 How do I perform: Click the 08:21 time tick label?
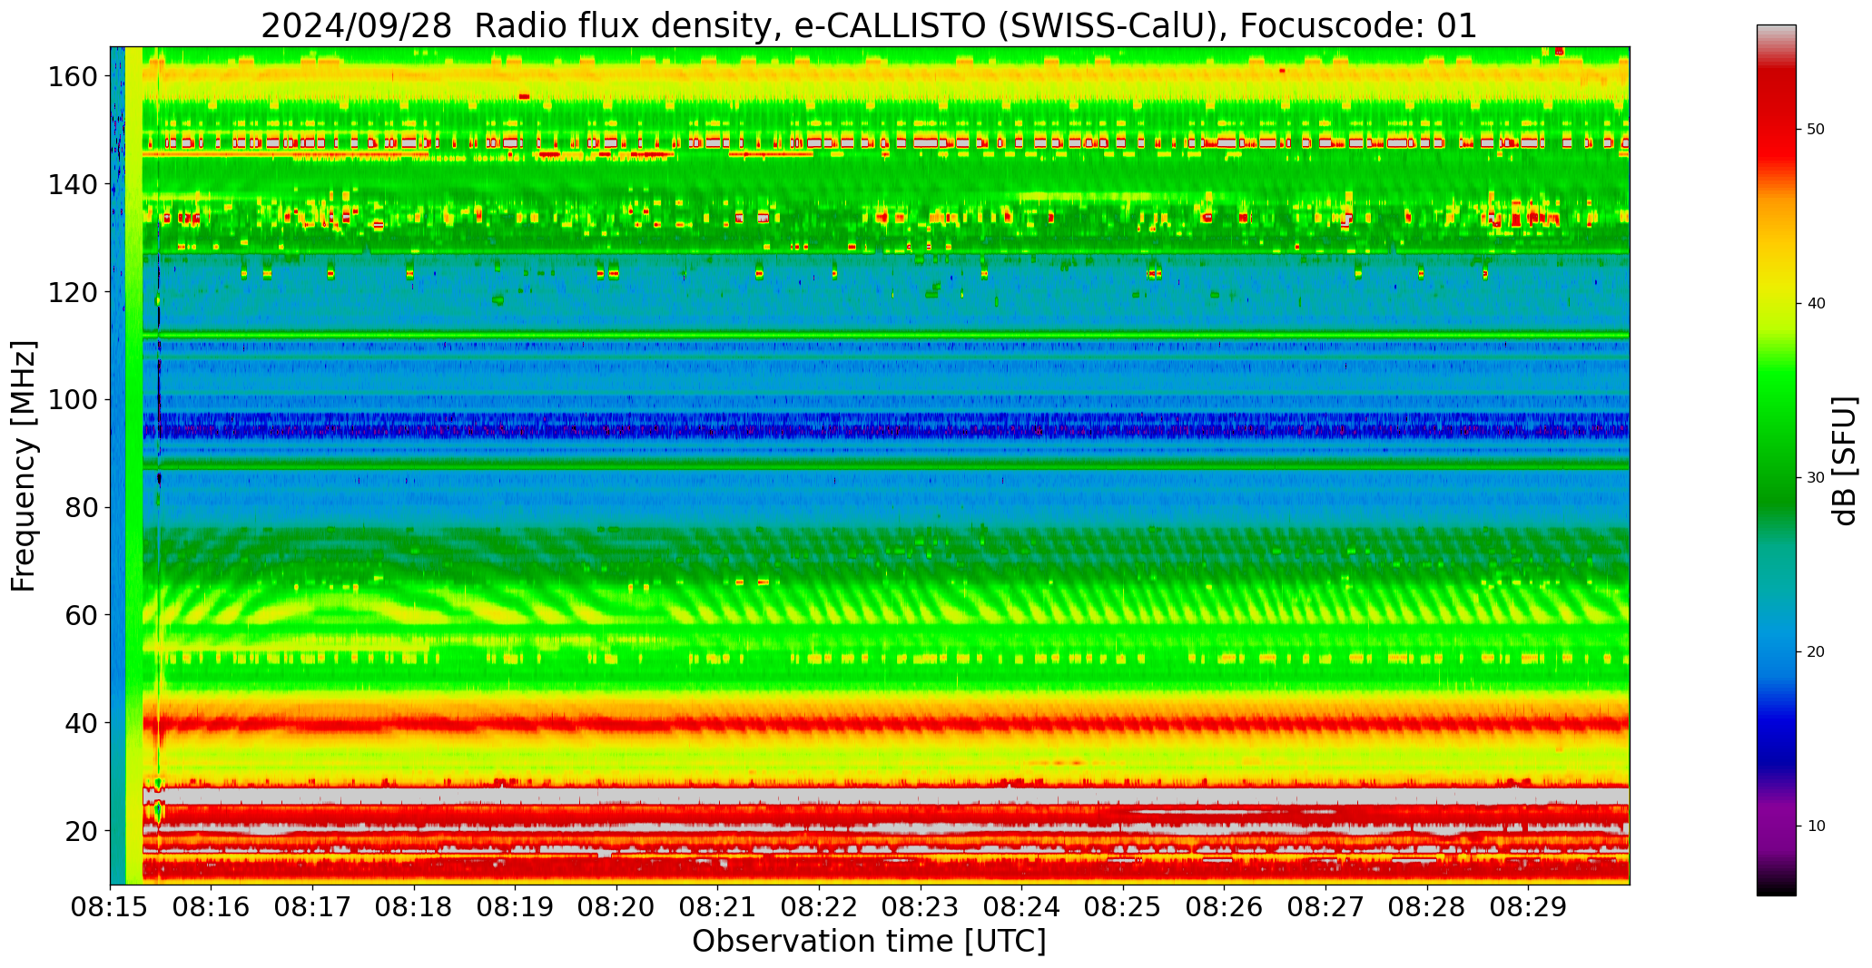[718, 908]
